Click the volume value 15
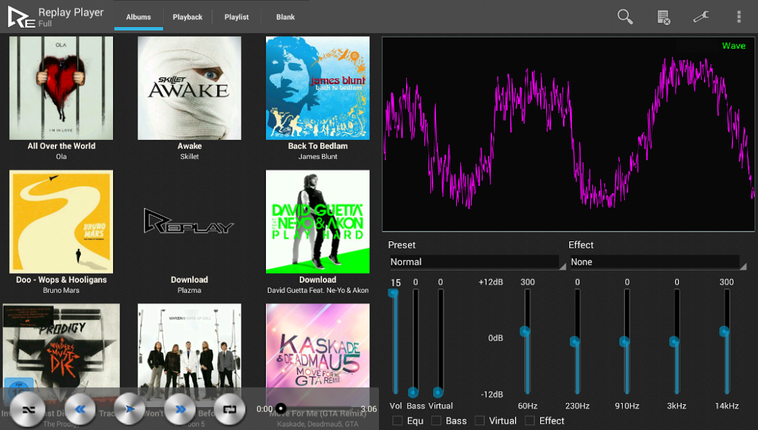Screen dimensions: 758x430 pos(396,283)
